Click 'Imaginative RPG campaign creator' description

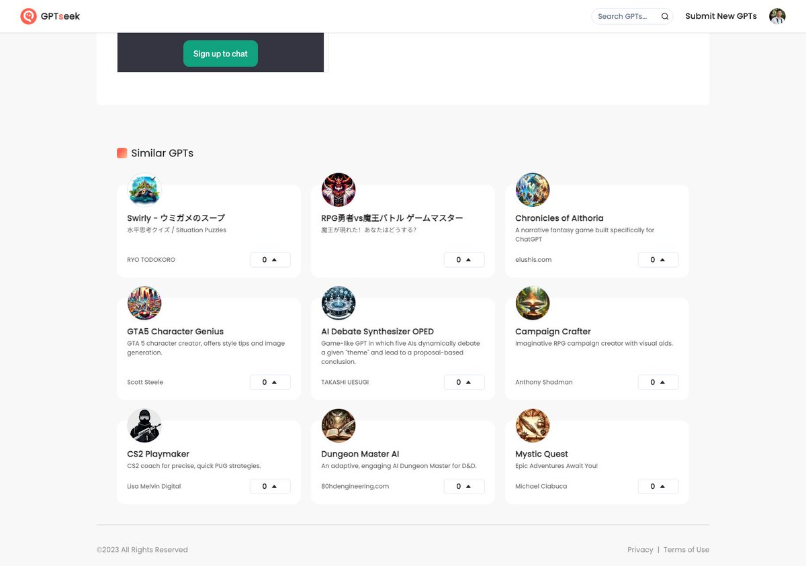(x=594, y=344)
